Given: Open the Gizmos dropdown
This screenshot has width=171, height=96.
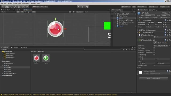Looking at the screenshot, I should tap(80, 12).
